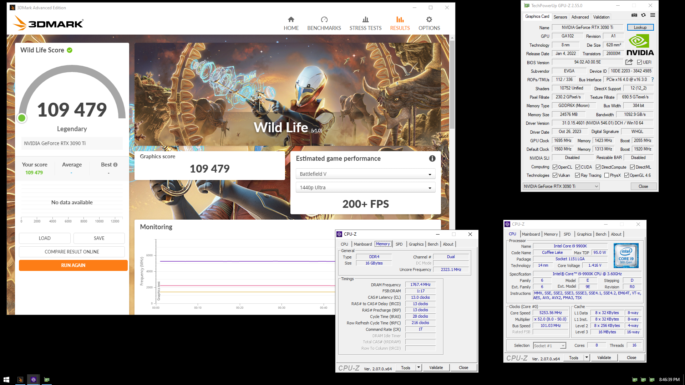Image resolution: width=685 pixels, height=385 pixels.
Task: Go to BENCHMARKS in 3DMark
Action: (x=324, y=24)
